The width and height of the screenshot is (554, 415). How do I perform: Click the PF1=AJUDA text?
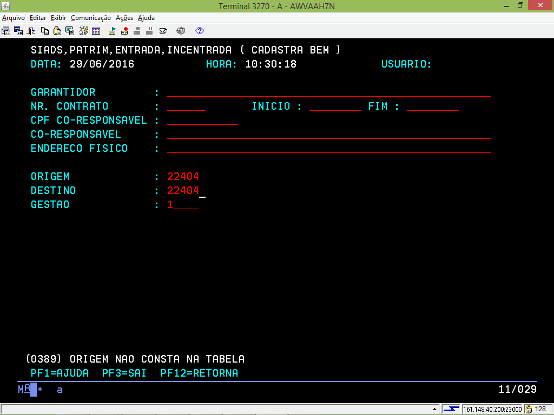(60, 373)
